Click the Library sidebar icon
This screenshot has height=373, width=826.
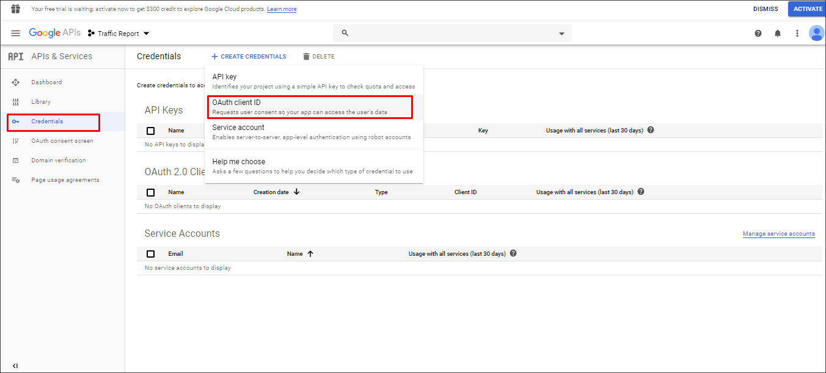[16, 102]
